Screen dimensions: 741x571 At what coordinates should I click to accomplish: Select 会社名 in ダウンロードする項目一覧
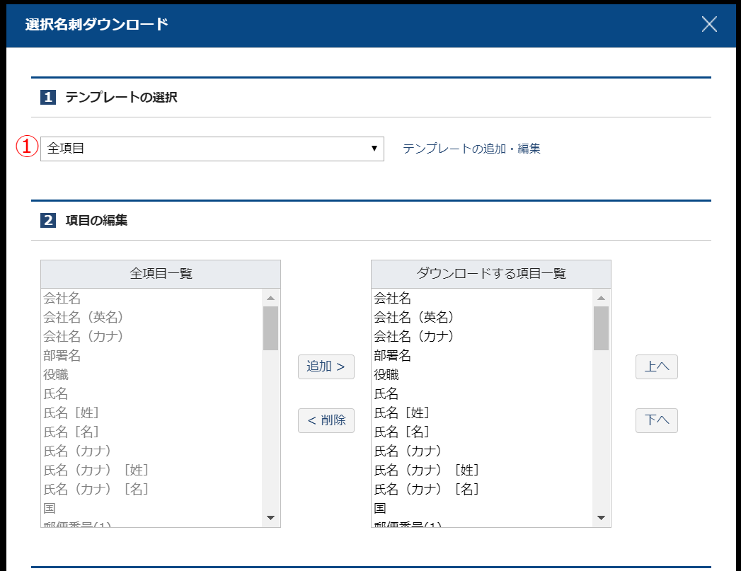pyautogui.click(x=393, y=298)
